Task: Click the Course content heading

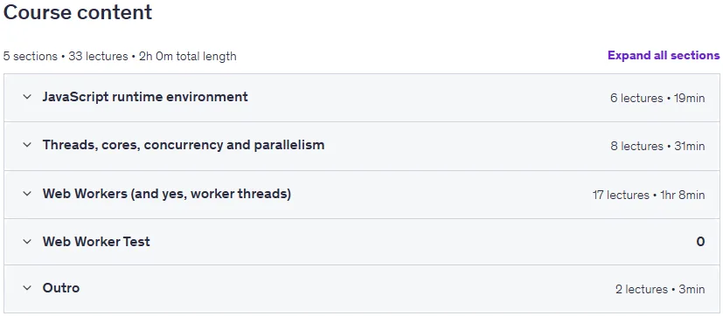Action: [78, 12]
